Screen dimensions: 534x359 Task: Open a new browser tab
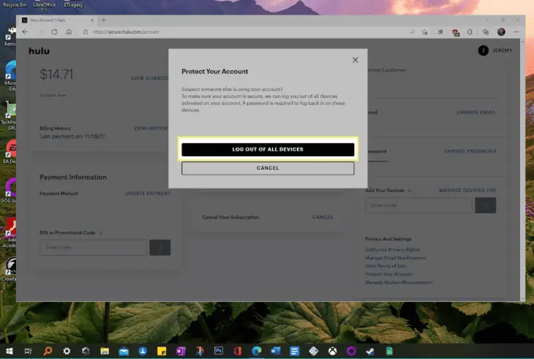[104, 20]
